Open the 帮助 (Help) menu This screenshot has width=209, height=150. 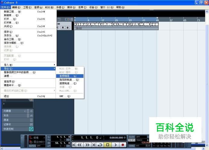point(121,7)
